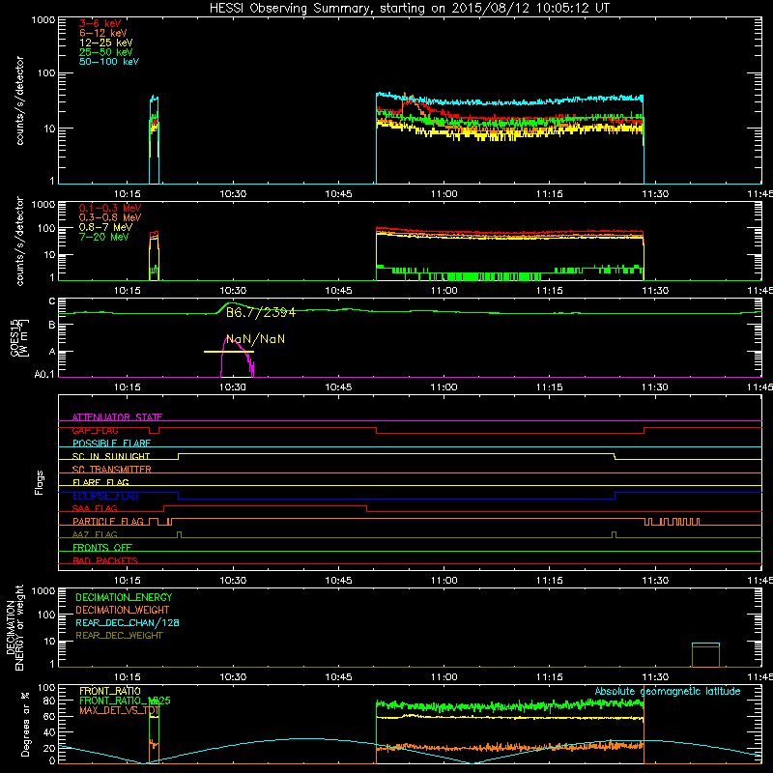773x773 pixels.
Task: Select the 6-12 keV legend label
Action: (103, 33)
